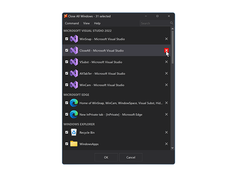Click the WindowsApps folder icon

click(x=74, y=144)
